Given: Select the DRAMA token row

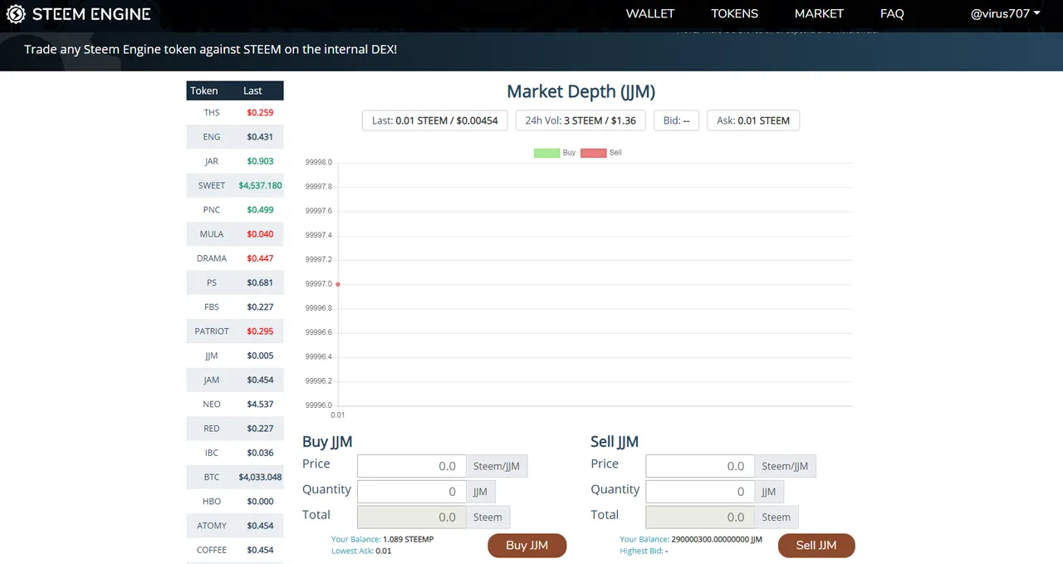Looking at the screenshot, I should 235,258.
